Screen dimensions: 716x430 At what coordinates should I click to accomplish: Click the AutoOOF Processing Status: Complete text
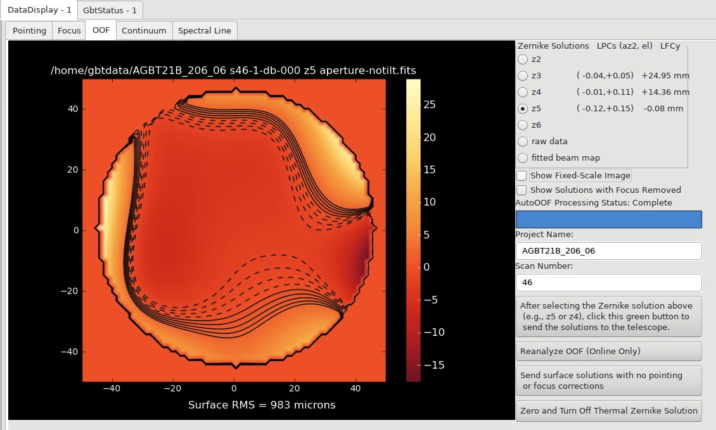point(594,203)
